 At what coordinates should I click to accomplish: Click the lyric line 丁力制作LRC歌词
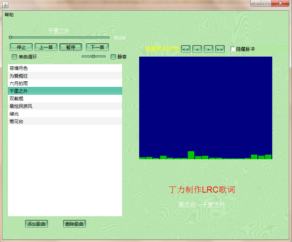click(x=202, y=190)
